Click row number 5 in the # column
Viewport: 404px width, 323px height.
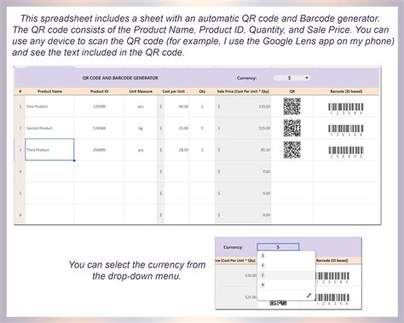[20, 193]
